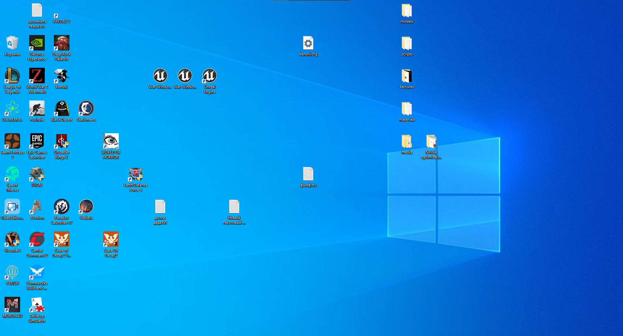Open Sea of Thieves shortcut
The image size is (623, 336).
[12, 179]
